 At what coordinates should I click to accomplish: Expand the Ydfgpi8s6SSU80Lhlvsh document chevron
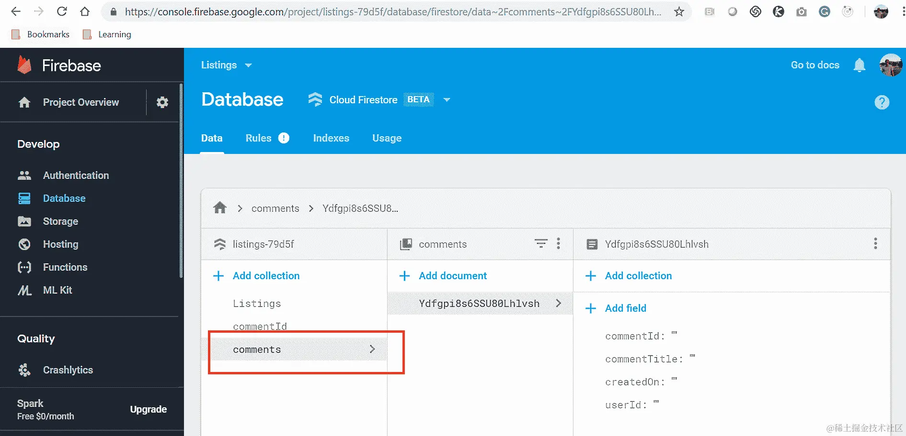[x=558, y=303]
